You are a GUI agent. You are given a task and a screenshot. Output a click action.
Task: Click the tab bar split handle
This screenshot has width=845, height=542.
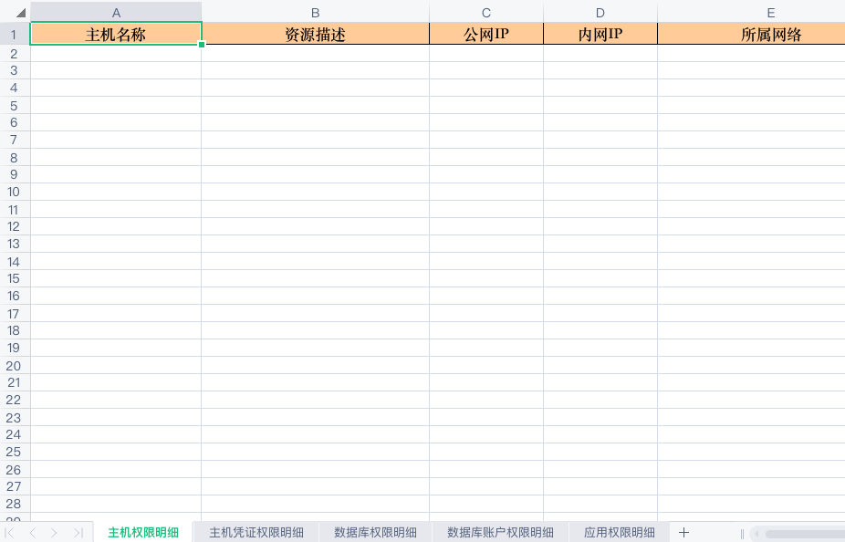(x=742, y=534)
